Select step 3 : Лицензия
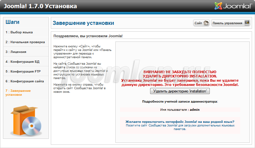Viewport: 255px width, 148px height. pos(16,52)
